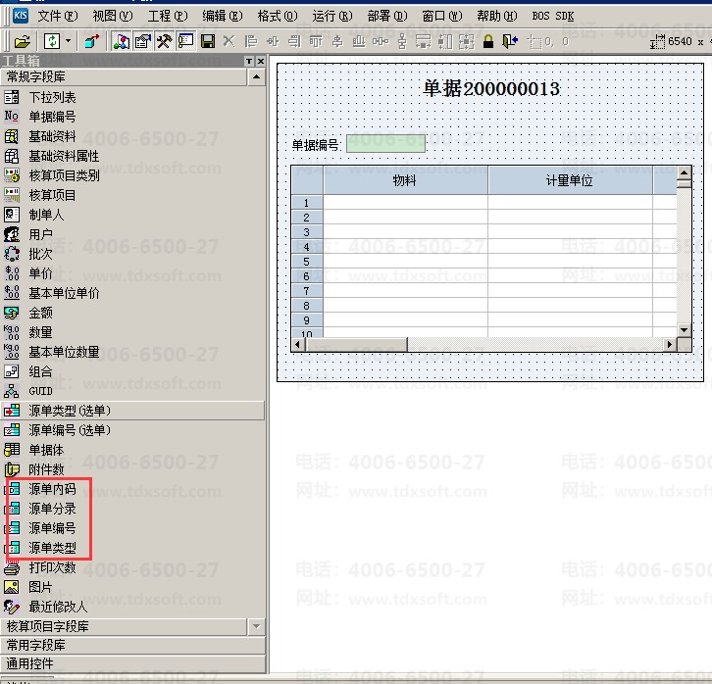This screenshot has width=712, height=684.
Task: Open the dropdown arrow beside refresh icon
Action: (x=66, y=41)
